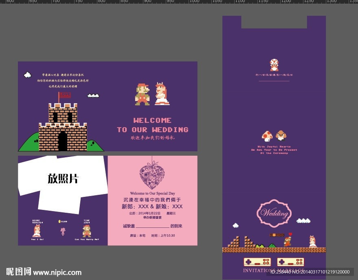The height and width of the screenshot is (280, 358).
Task: Select the Mario groom sprite above WELCOME
Action: 143,94
